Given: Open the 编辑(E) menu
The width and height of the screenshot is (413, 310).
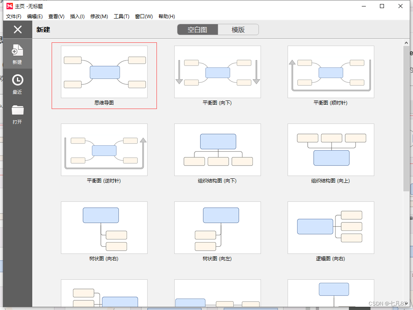Looking at the screenshot, I should tap(35, 16).
